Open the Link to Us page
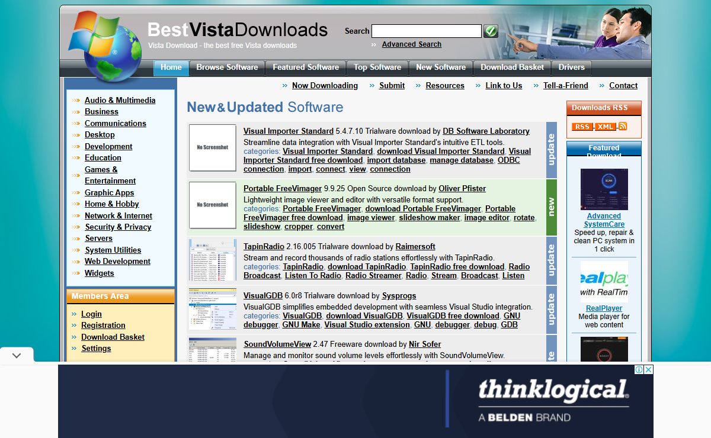 pyautogui.click(x=504, y=86)
